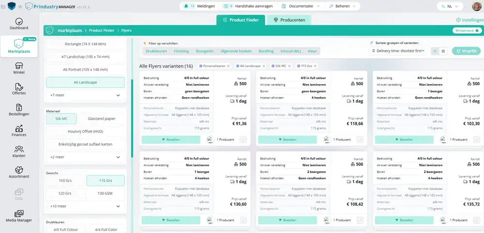Screen dimensions: 484x233
Task: Click the Prindustry Manager logo
Action: click(x=54, y=6)
